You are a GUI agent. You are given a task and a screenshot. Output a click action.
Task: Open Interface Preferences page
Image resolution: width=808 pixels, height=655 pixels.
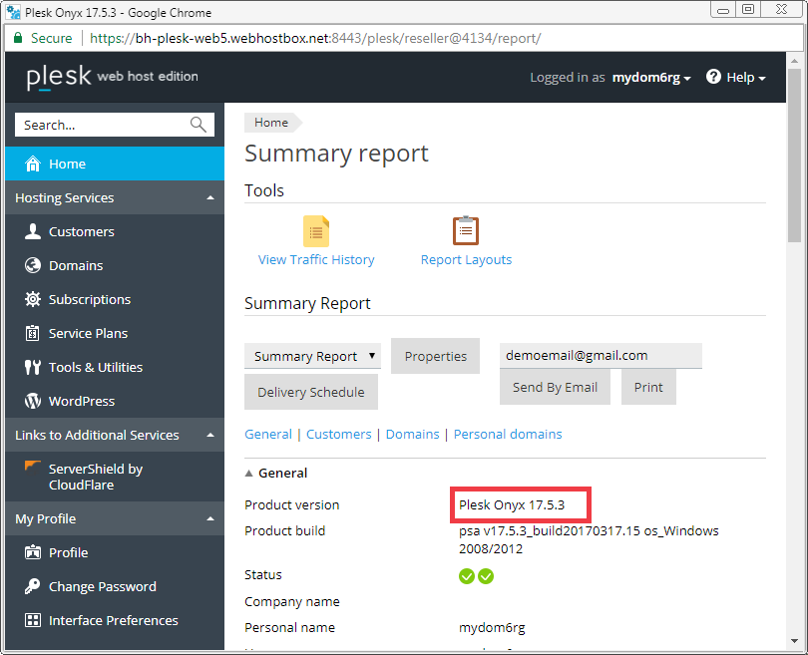[x=115, y=620]
